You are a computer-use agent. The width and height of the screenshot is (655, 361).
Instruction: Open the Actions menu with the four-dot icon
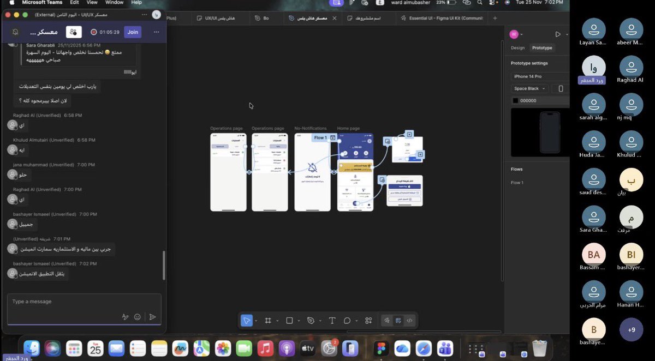coord(368,320)
